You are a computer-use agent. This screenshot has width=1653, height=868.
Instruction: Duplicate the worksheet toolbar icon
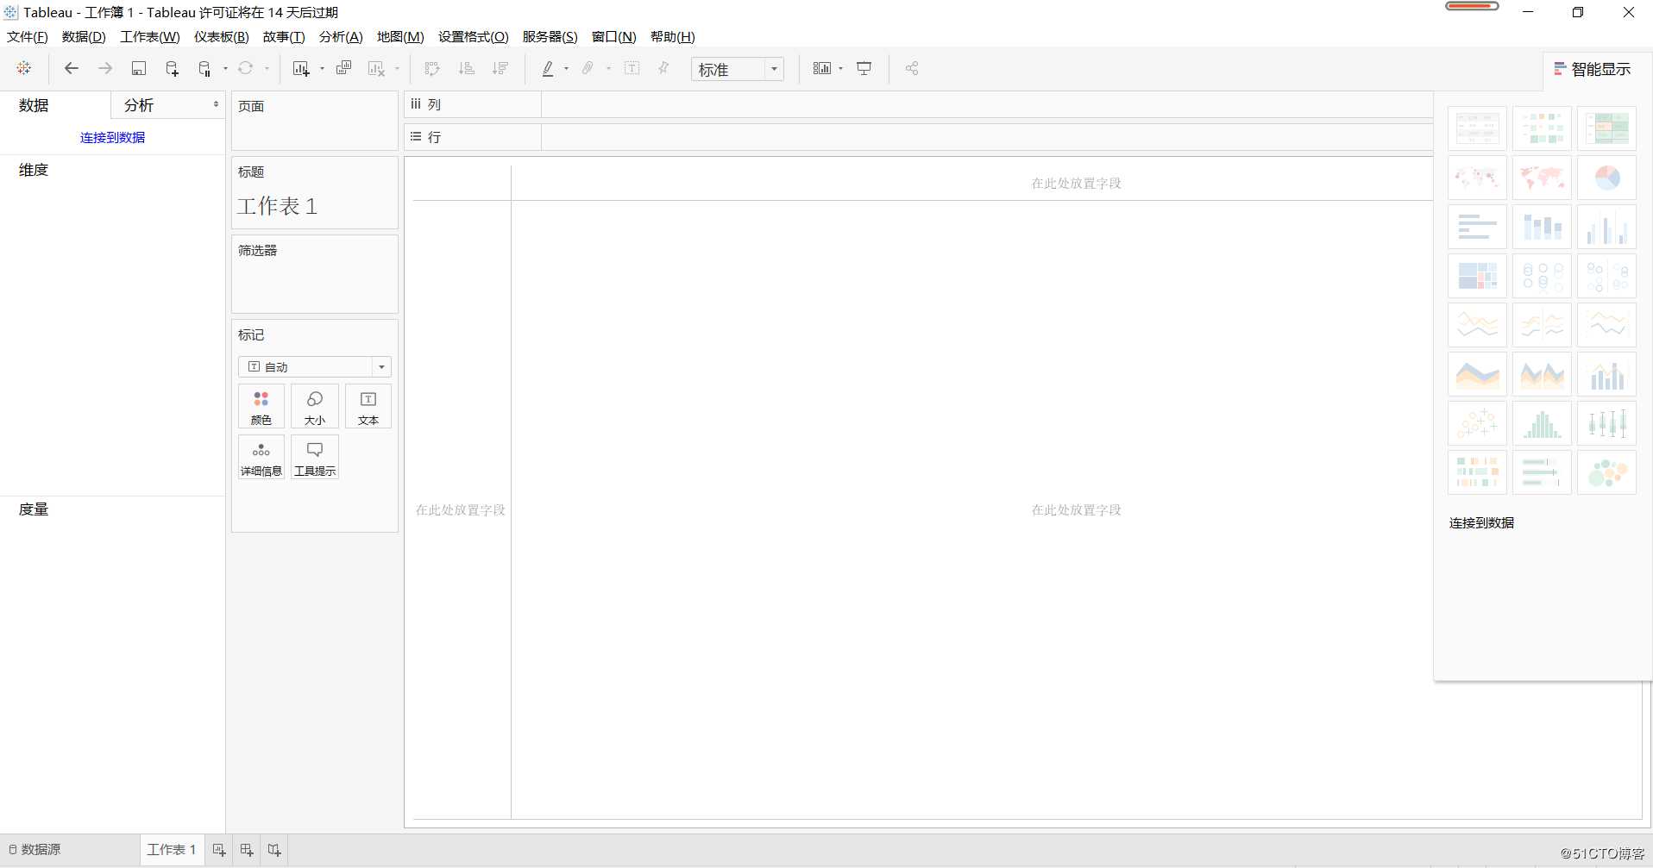[343, 68]
